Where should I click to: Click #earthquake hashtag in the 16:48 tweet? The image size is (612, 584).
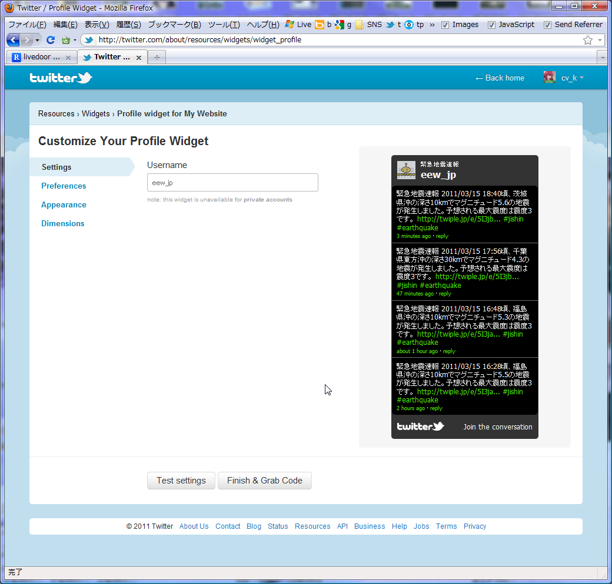pos(417,343)
